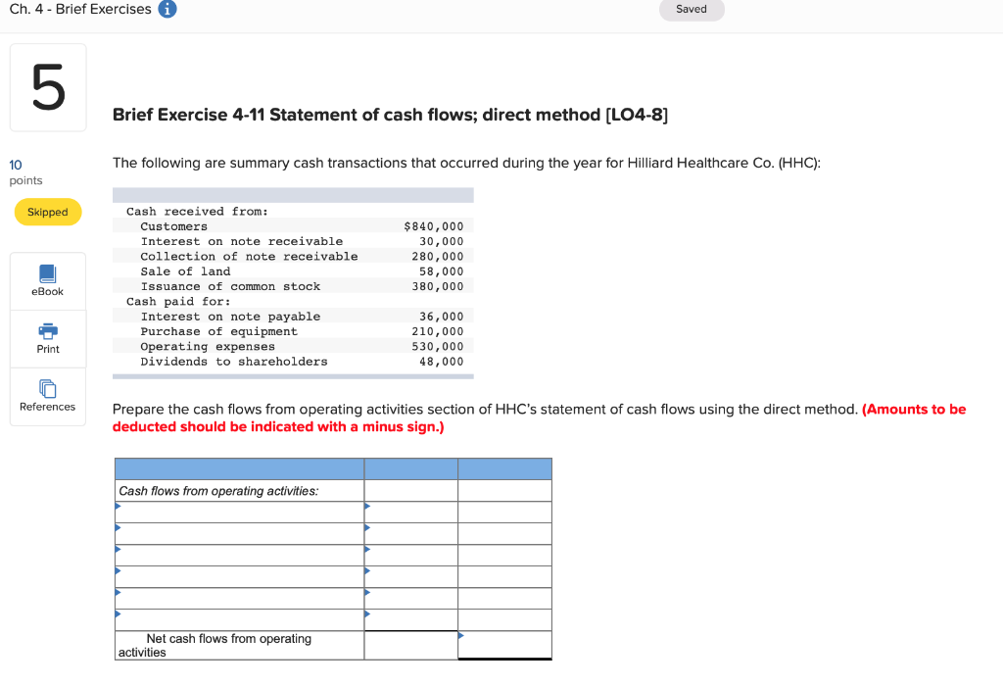Click the Saved indicator button

click(692, 9)
